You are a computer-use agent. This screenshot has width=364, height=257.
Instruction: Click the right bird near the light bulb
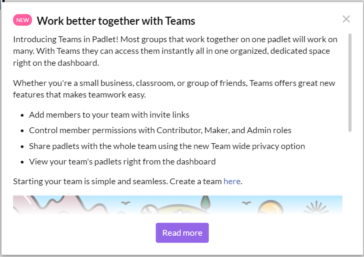coord(246,203)
